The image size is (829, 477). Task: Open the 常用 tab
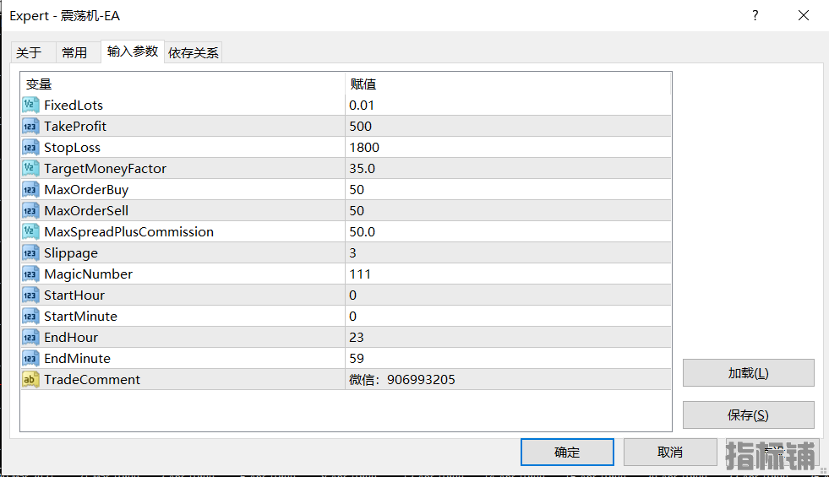(x=74, y=52)
